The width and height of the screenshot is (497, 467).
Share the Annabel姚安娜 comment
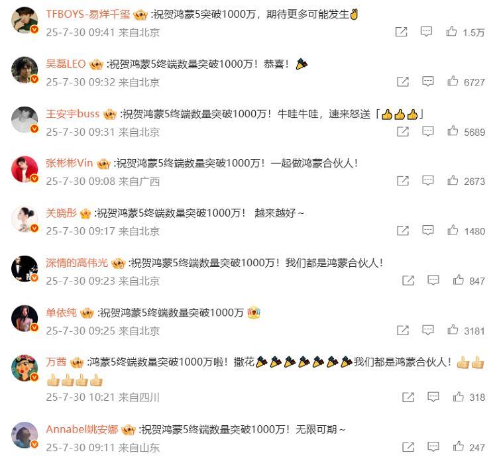pyautogui.click(x=408, y=447)
